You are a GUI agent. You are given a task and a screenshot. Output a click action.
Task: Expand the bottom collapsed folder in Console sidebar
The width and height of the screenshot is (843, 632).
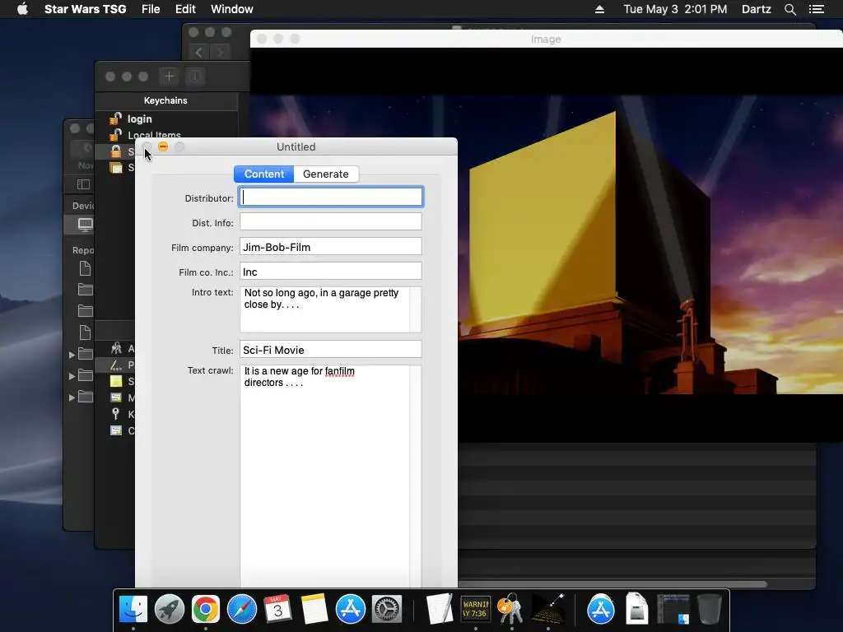(x=72, y=397)
